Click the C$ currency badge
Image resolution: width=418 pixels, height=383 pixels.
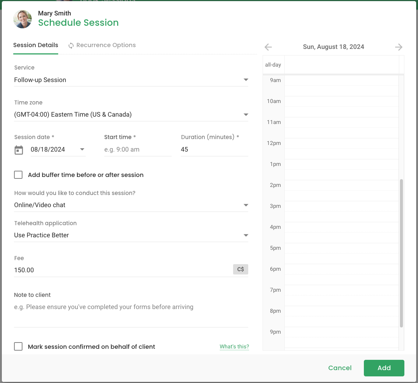click(240, 270)
